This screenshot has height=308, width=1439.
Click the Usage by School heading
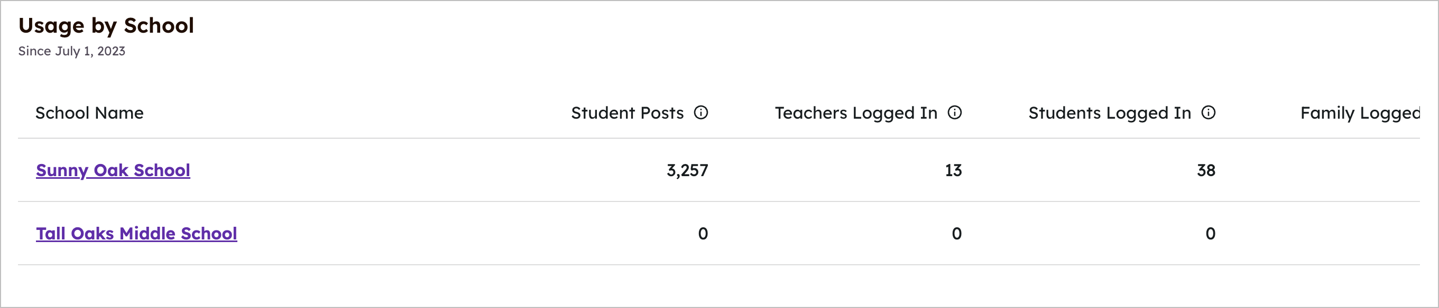(106, 26)
